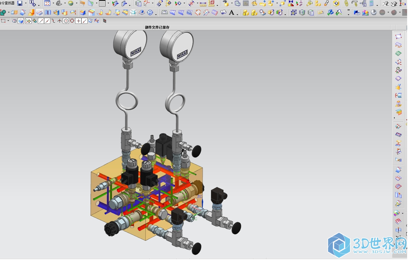Screen dimensions: 409x260
Task: Click the object information icon with 'i'
Action: [32, 3]
